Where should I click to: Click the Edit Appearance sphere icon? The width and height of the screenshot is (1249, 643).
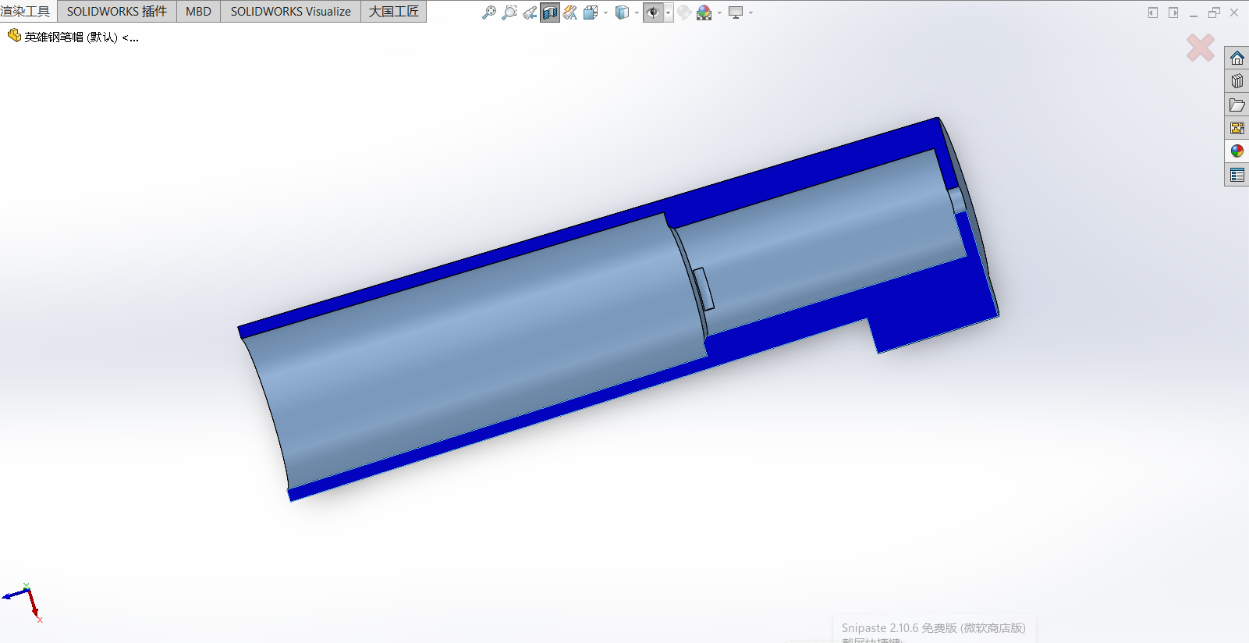tap(684, 12)
